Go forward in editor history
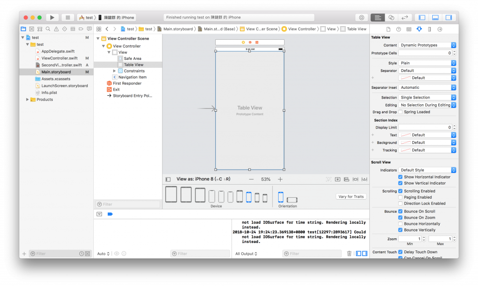The height and width of the screenshot is (286, 478). pyautogui.click(x=115, y=29)
